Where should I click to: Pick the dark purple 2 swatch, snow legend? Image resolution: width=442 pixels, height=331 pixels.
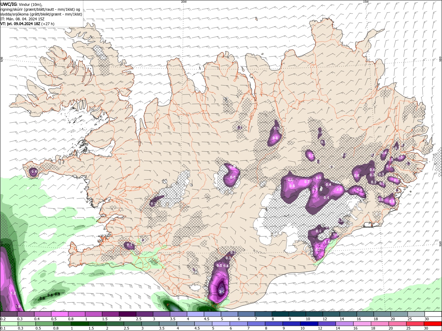128,314
